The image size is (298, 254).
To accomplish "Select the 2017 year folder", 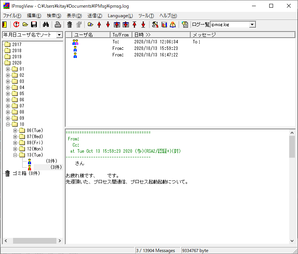I will point(13,45).
